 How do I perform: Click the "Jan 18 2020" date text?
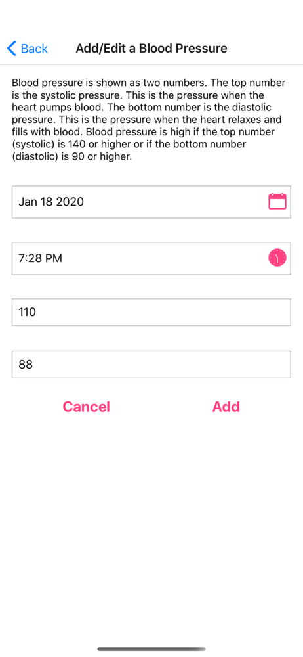click(x=51, y=202)
